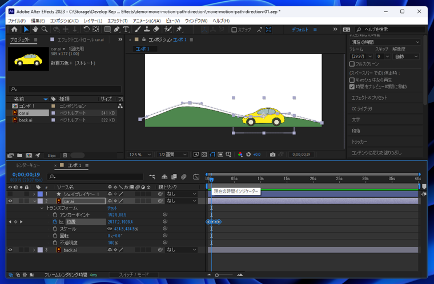Enable the キャッシュ中なら再生 checkbox
This screenshot has width=434, height=284.
(x=352, y=80)
